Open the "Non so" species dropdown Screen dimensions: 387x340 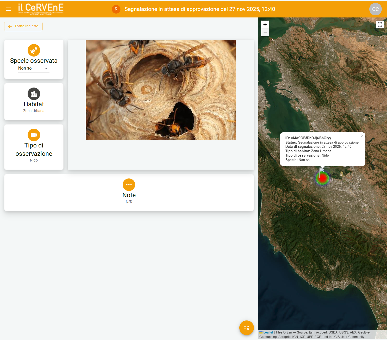(x=34, y=68)
